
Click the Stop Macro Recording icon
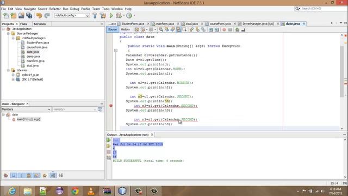coord(230,29)
